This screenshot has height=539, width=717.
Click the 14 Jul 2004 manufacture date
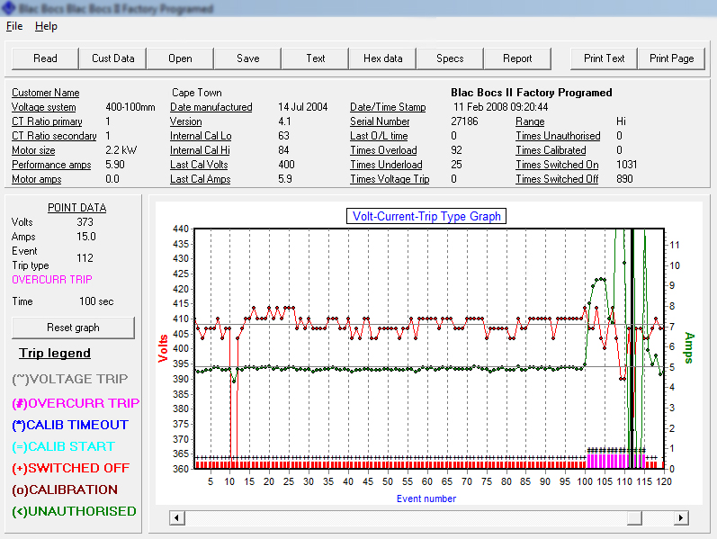(x=302, y=107)
